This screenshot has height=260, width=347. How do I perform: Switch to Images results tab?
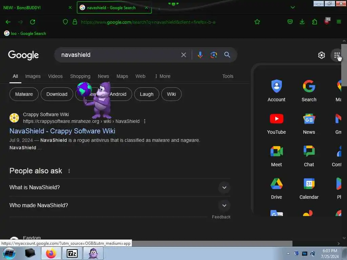(33, 76)
